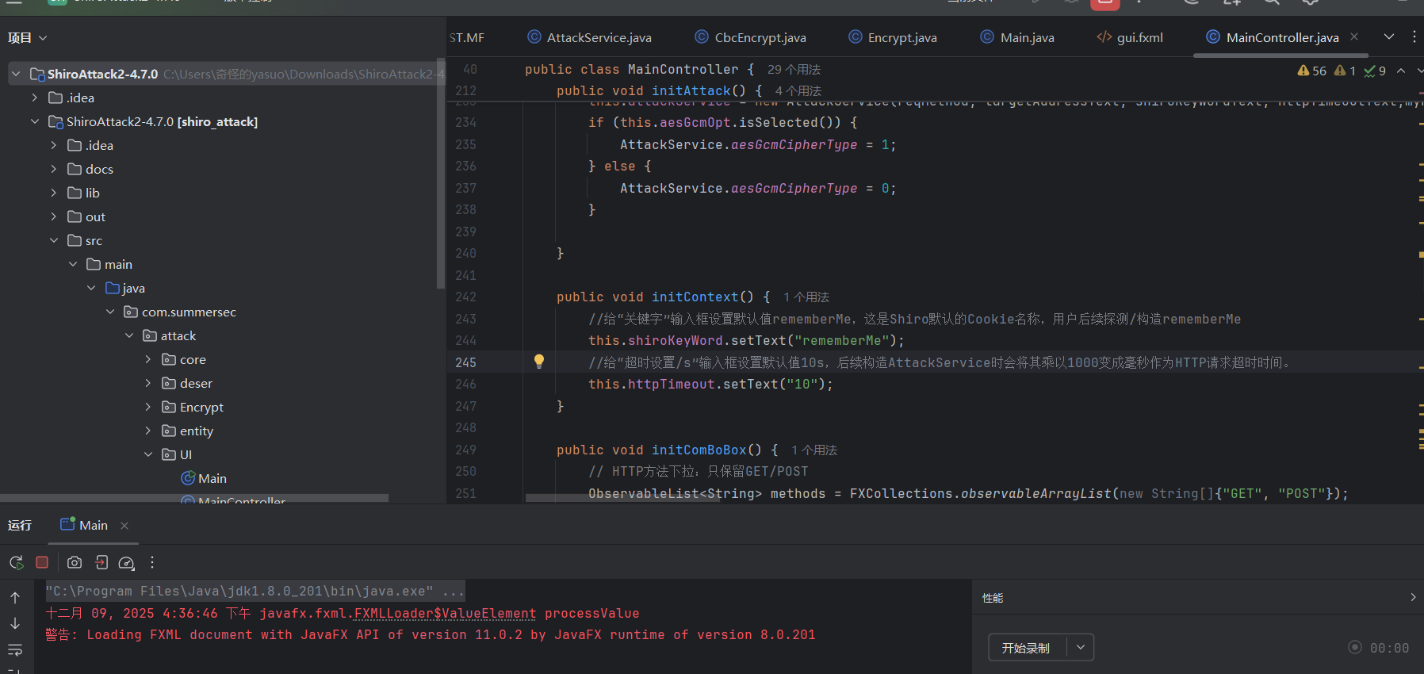Toggle soft-wrap in the console output
The image size is (1424, 674).
[15, 650]
